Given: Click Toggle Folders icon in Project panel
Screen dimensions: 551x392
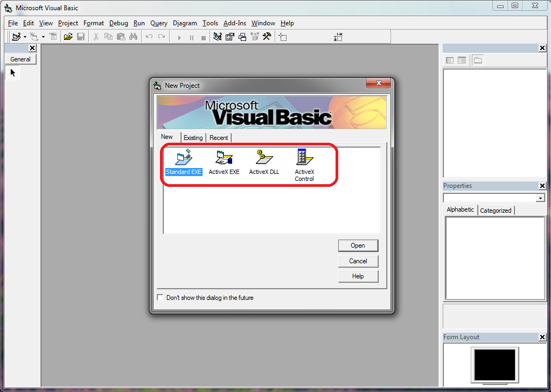Looking at the screenshot, I should pyautogui.click(x=478, y=60).
